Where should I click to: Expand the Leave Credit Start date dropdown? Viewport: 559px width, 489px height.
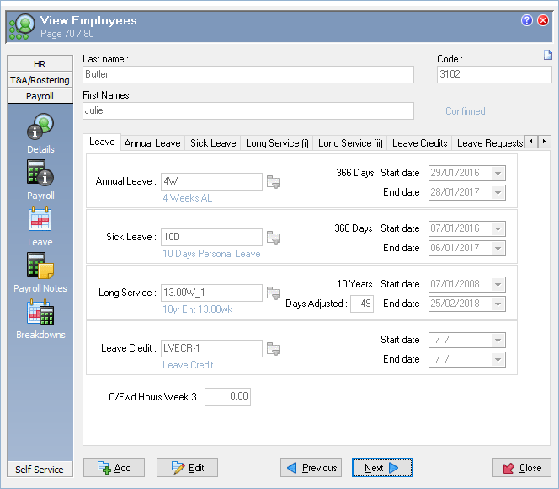pyautogui.click(x=498, y=340)
